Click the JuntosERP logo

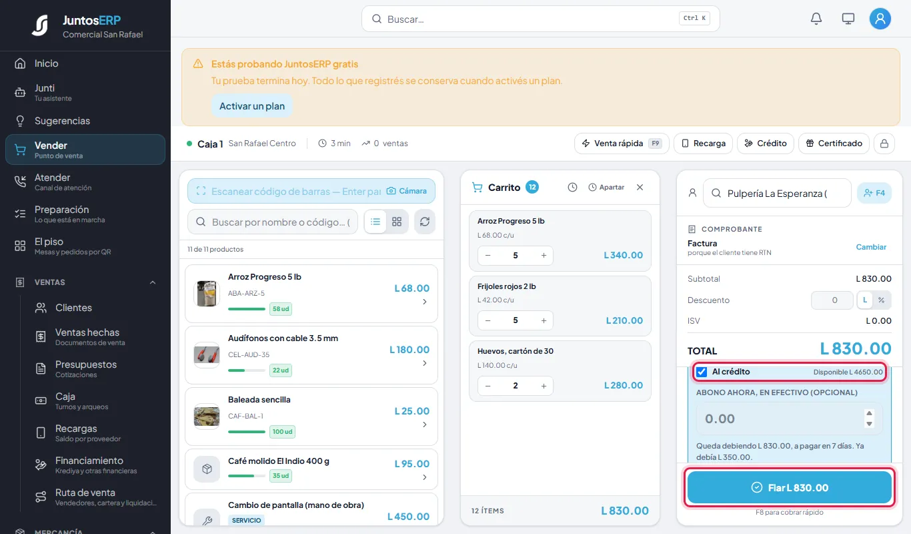40,25
